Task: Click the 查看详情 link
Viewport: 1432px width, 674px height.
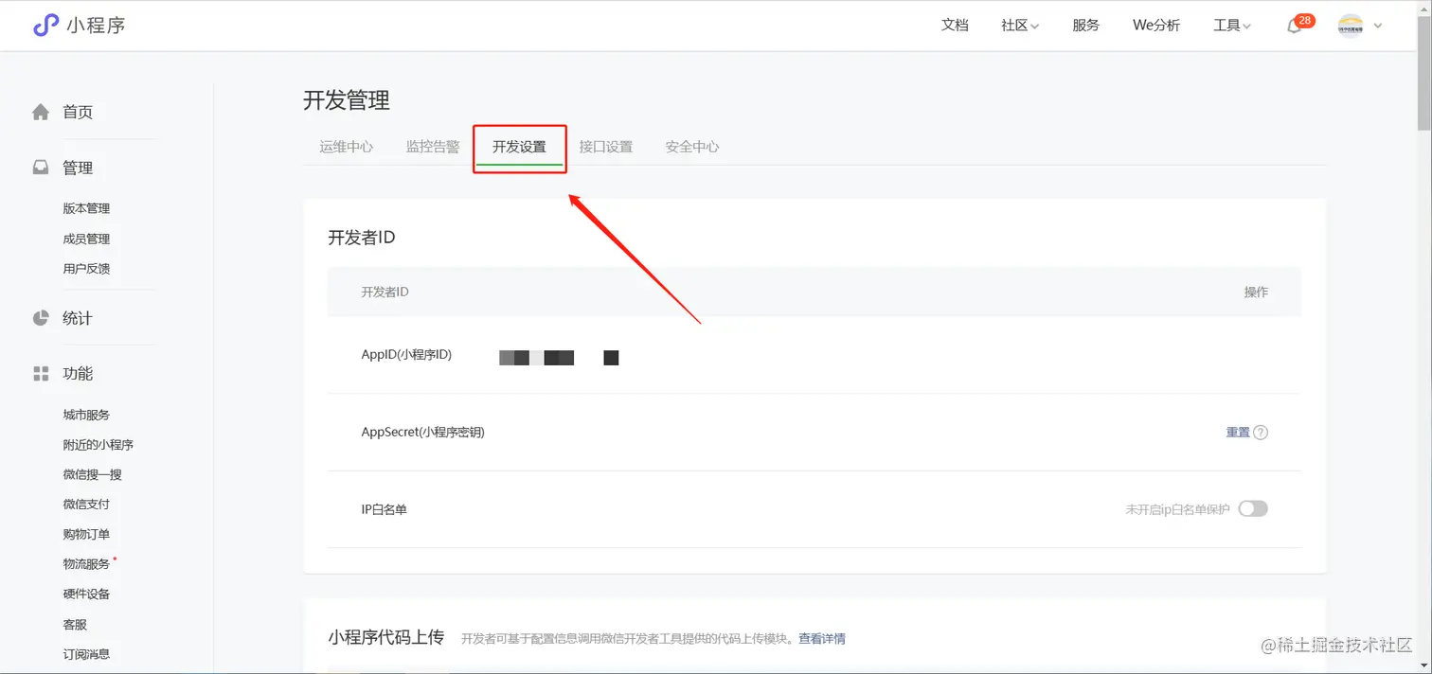Action: point(822,639)
